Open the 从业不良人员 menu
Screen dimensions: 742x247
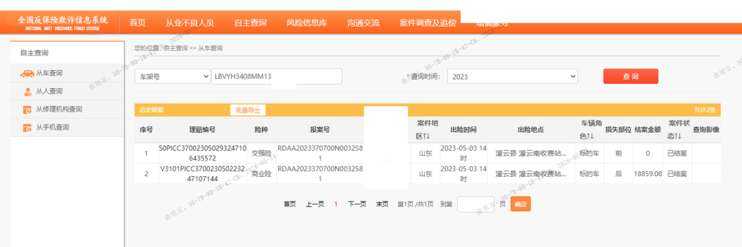coord(190,23)
